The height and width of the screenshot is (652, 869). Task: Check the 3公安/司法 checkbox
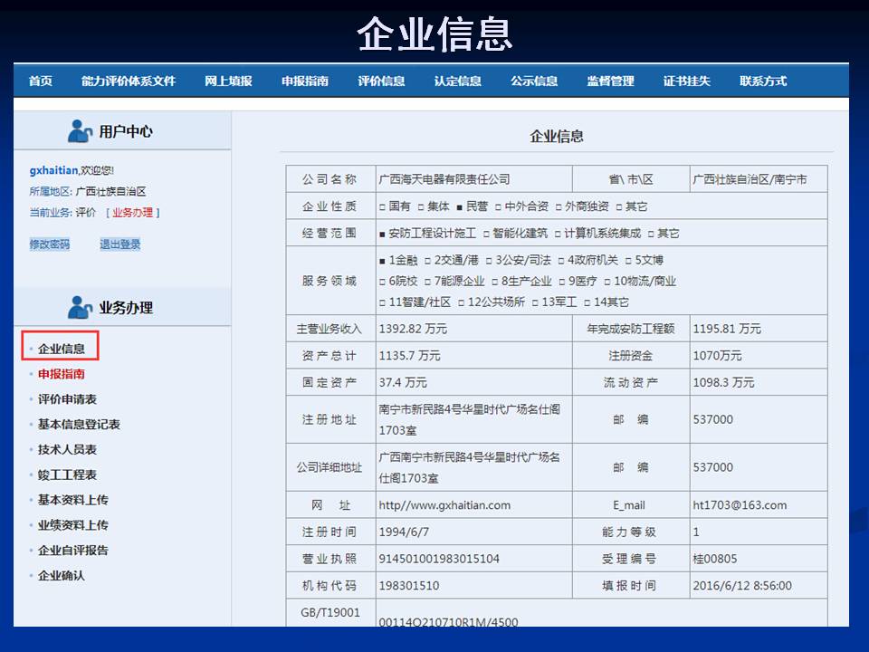tap(489, 261)
